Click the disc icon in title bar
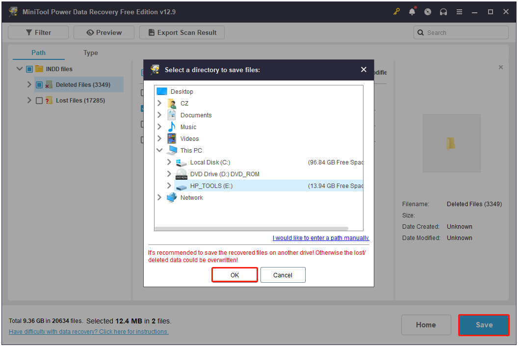The image size is (519, 347). (x=428, y=12)
